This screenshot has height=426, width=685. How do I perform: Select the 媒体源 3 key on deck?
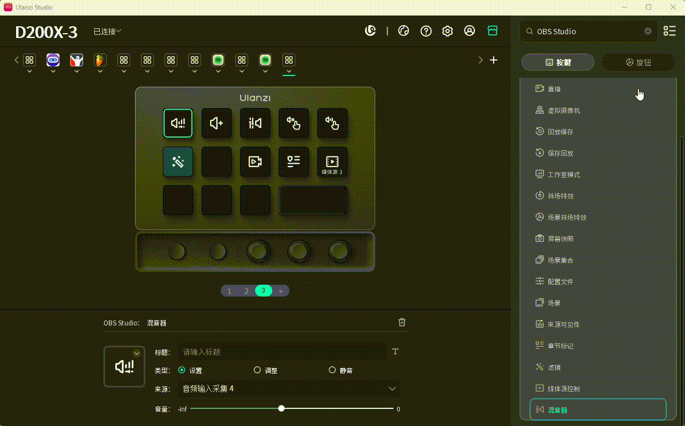(x=332, y=162)
